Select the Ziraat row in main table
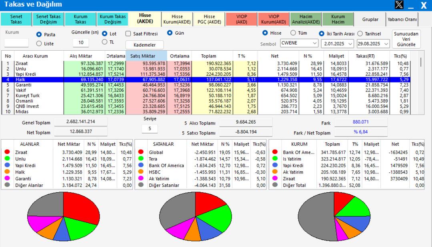Screen dimensions: 432x247 (x=206, y=63)
